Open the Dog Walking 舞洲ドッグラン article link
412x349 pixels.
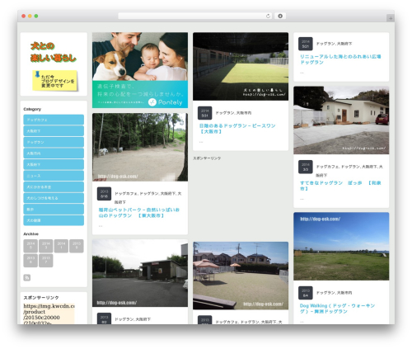[x=337, y=309]
